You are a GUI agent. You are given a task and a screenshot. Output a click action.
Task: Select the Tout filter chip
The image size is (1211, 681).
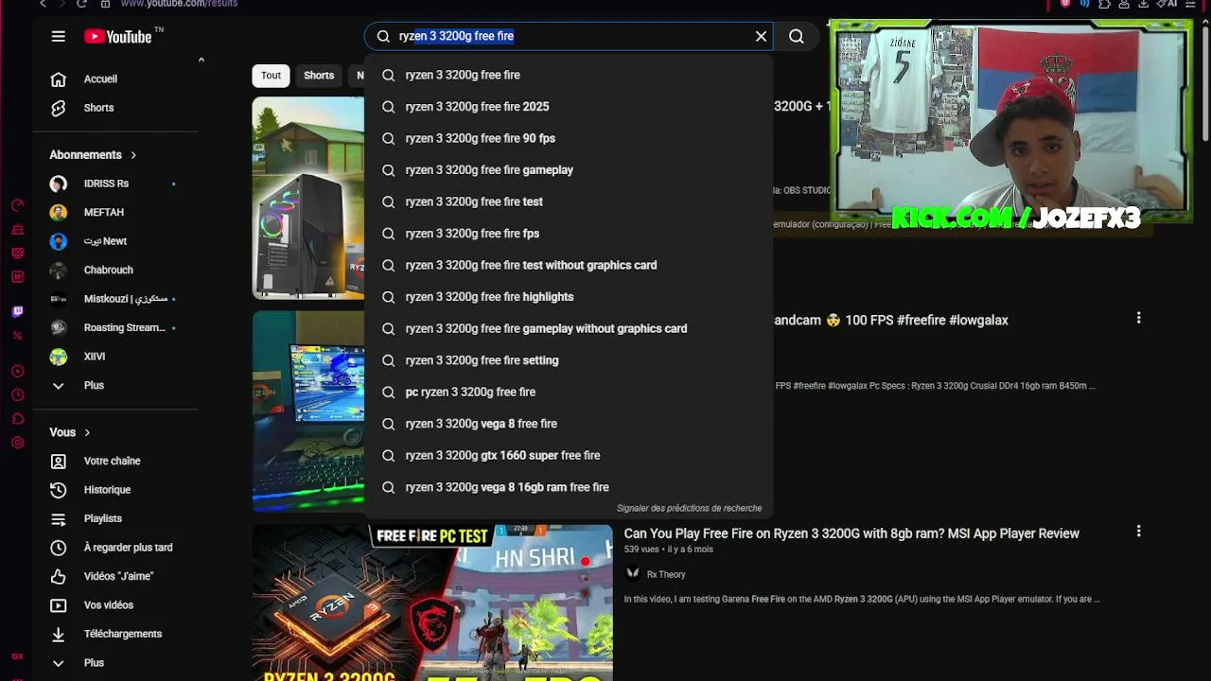click(271, 76)
